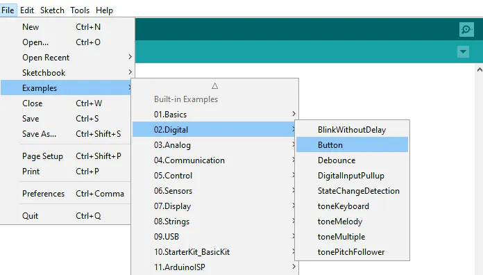Screen dimensions: 483x275
Task: Open the toneMelody example
Action: coord(352,222)
